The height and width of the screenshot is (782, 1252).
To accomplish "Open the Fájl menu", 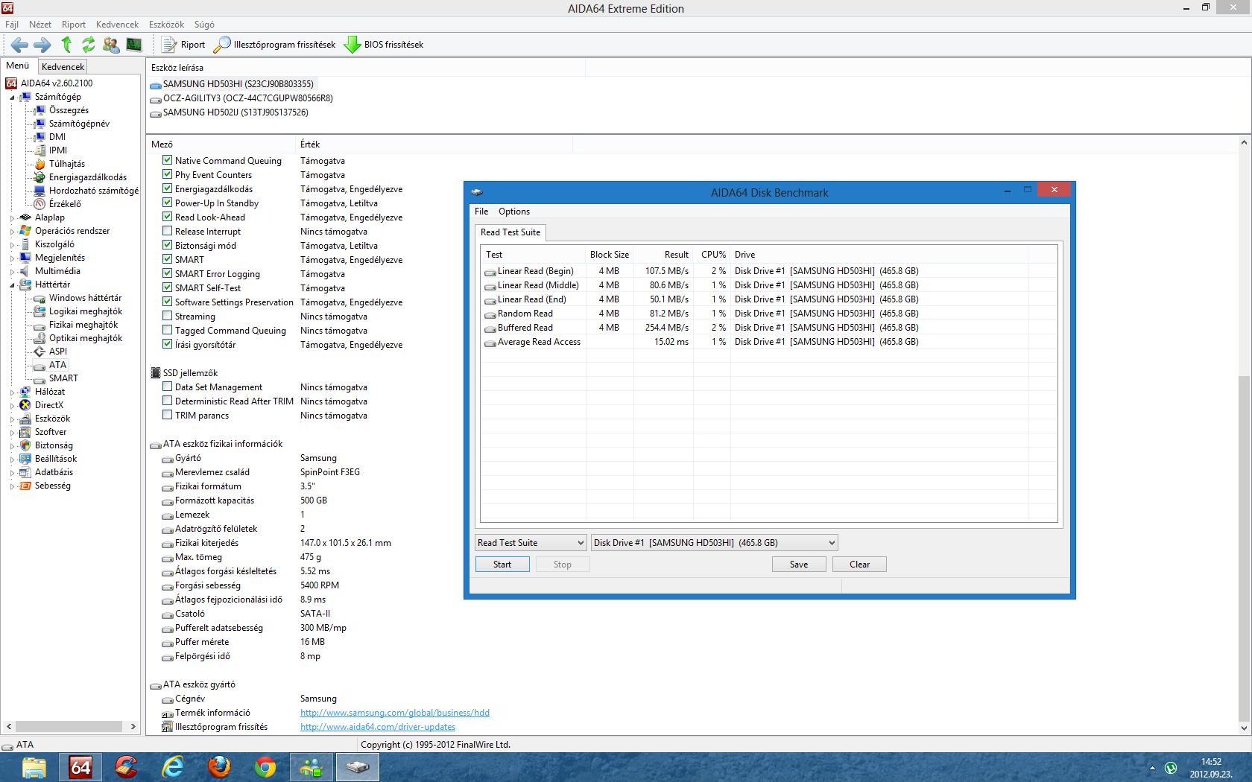I will (x=12, y=25).
